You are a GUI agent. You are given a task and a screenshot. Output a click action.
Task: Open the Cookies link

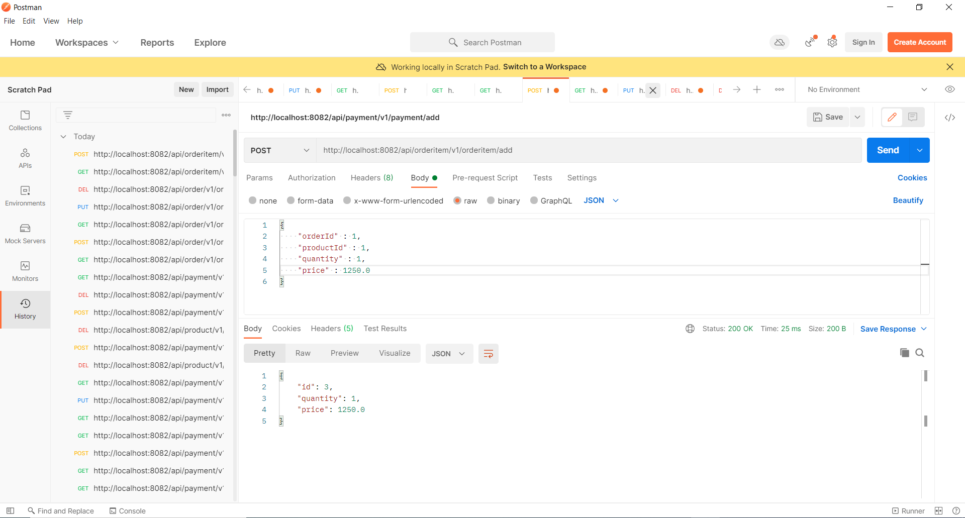point(912,178)
